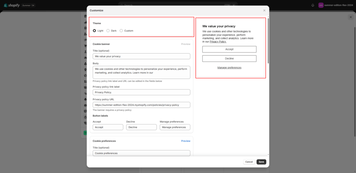Click the scroll-down arrow of the dialog scrollbar

pos(268,155)
